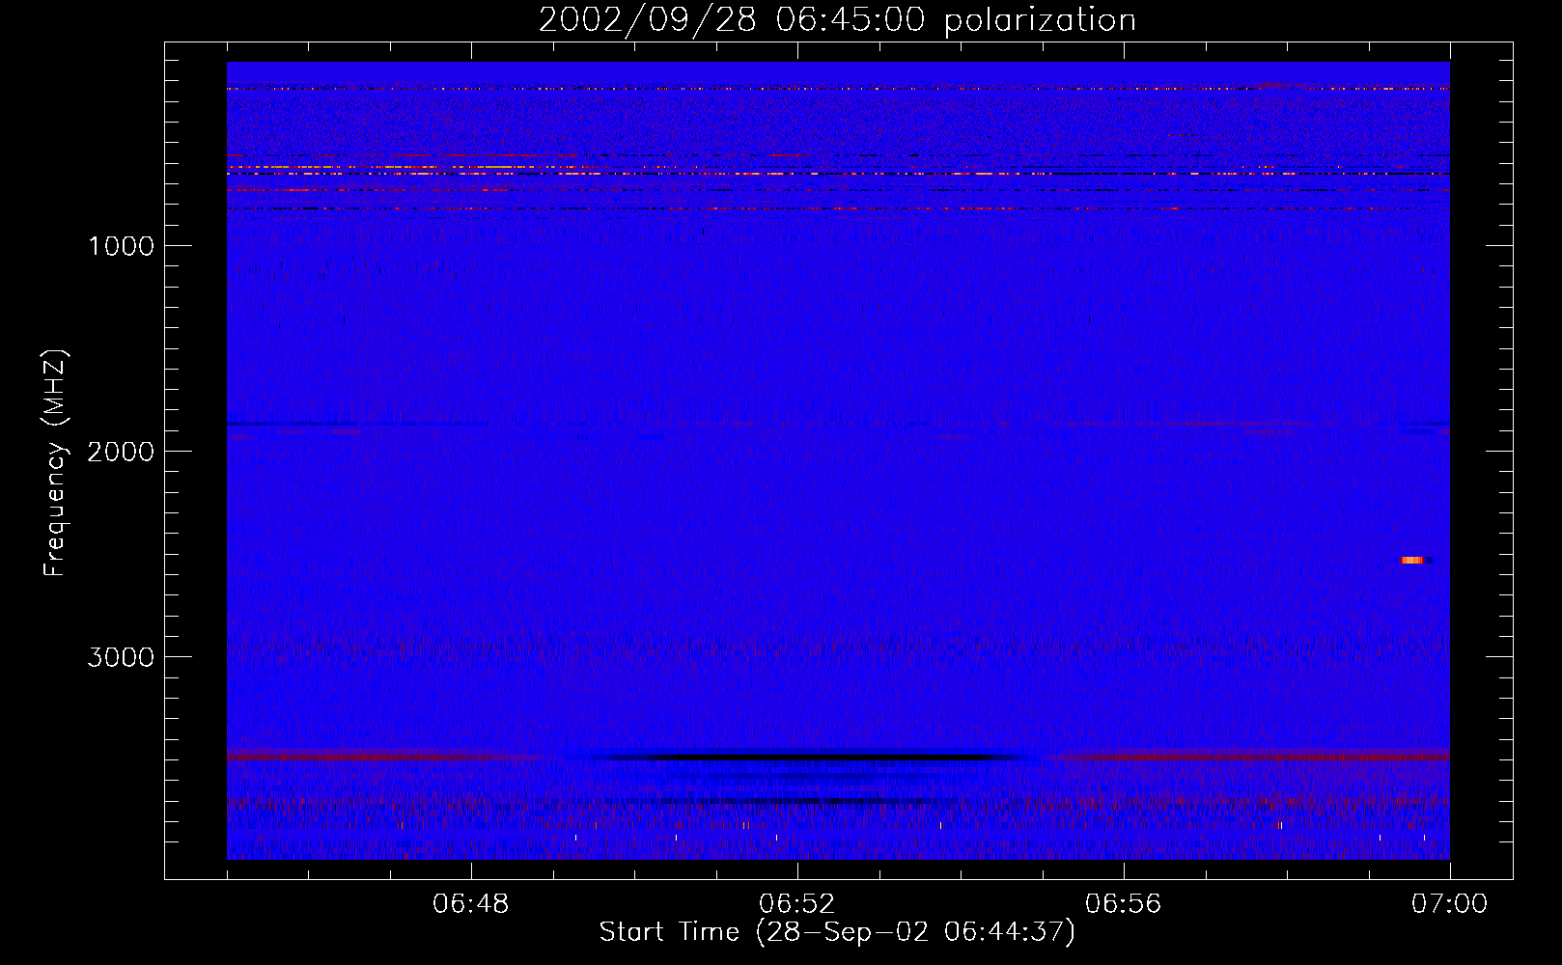Select the 'Frequency (MHZ)' y-axis label
Image resolution: width=1562 pixels, height=965 pixels.
point(55,463)
